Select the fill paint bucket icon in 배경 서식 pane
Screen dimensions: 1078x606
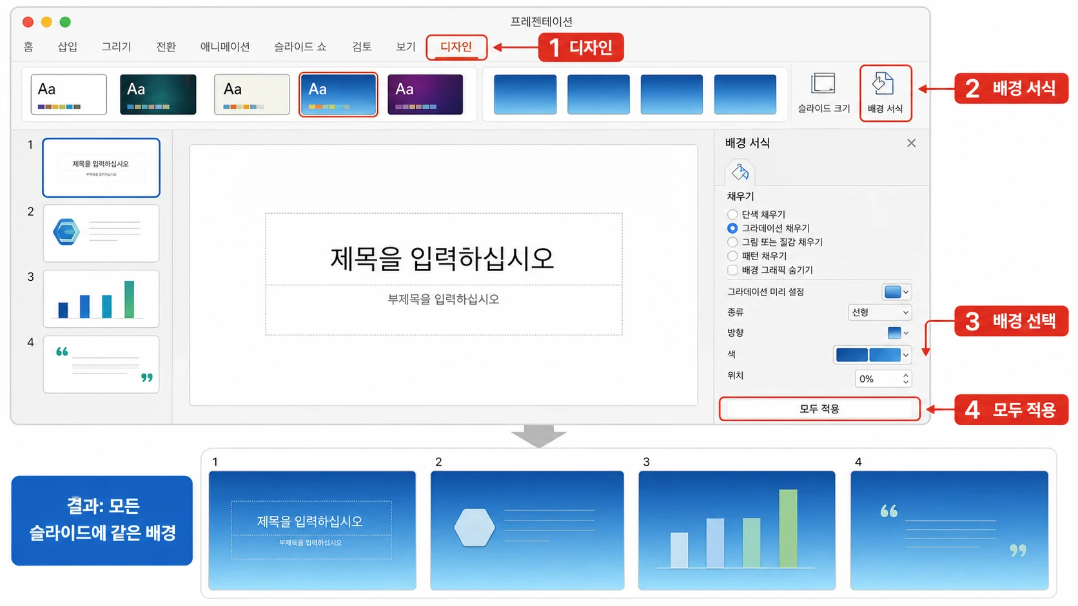pyautogui.click(x=740, y=172)
